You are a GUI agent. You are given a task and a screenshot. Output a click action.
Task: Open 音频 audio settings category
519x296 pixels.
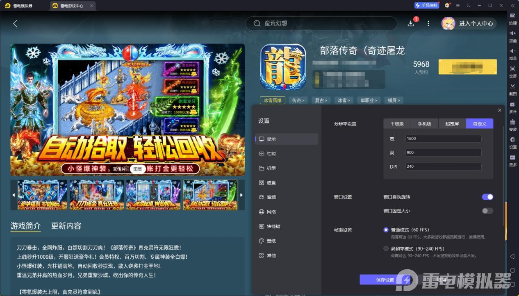pyautogui.click(x=287, y=197)
